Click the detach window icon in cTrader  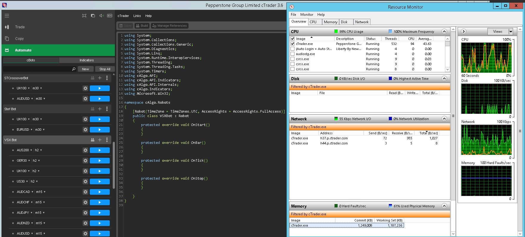tap(93, 16)
